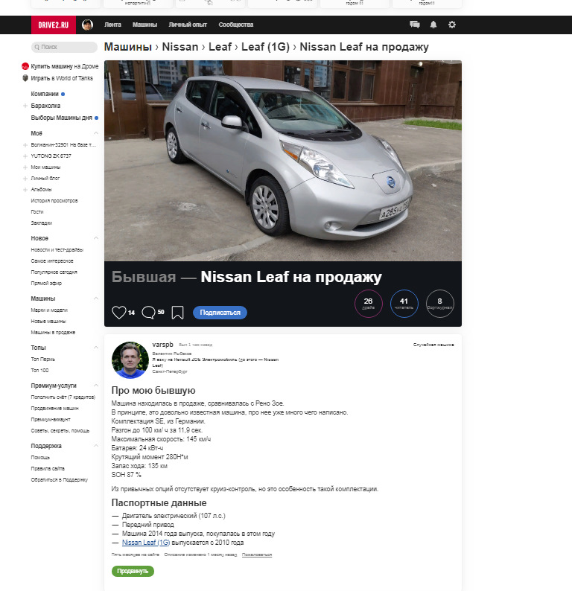Open Продвижение машин

(x=54, y=408)
